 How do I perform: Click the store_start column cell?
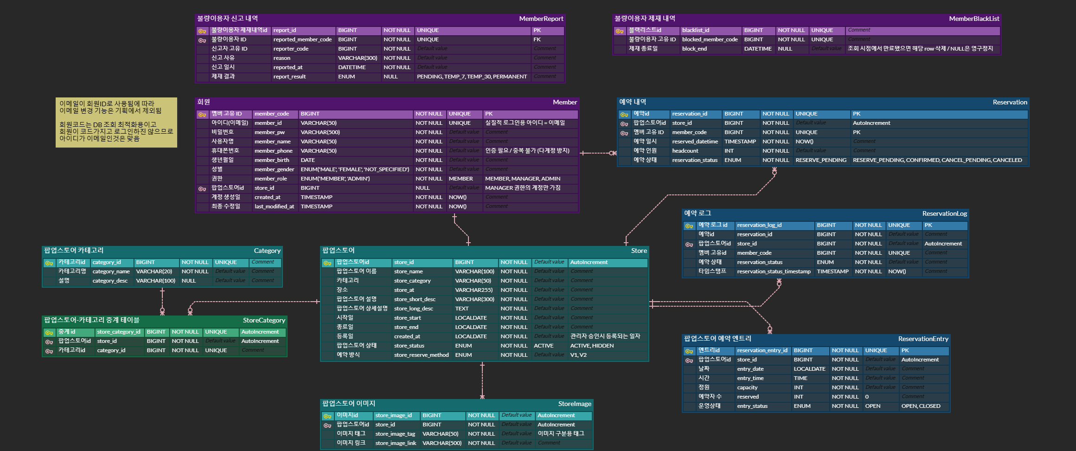tap(422, 318)
